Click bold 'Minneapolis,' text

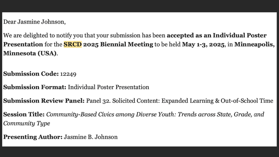(255, 44)
